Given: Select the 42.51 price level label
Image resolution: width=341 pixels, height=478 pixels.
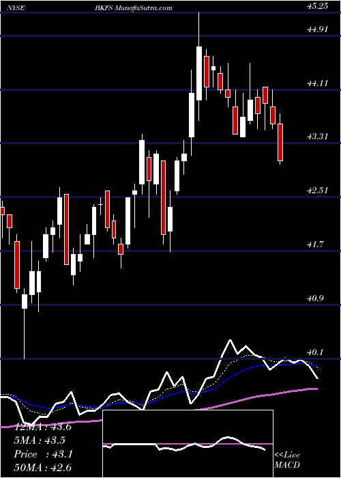Looking at the screenshot, I should 318,191.
